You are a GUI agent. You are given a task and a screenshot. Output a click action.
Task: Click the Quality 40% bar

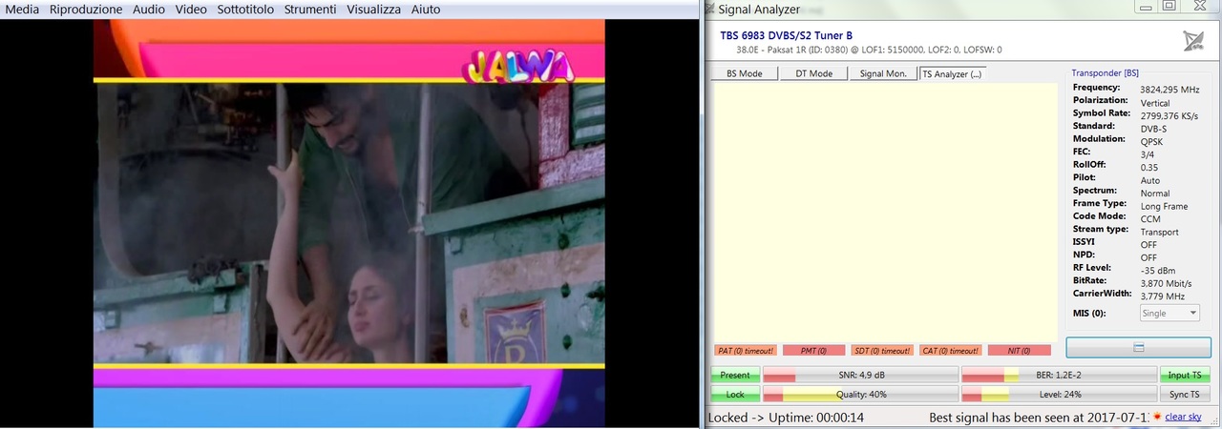point(860,394)
